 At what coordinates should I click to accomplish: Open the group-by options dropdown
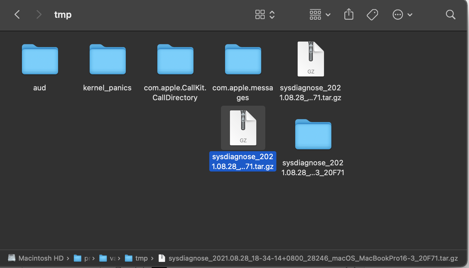(320, 14)
